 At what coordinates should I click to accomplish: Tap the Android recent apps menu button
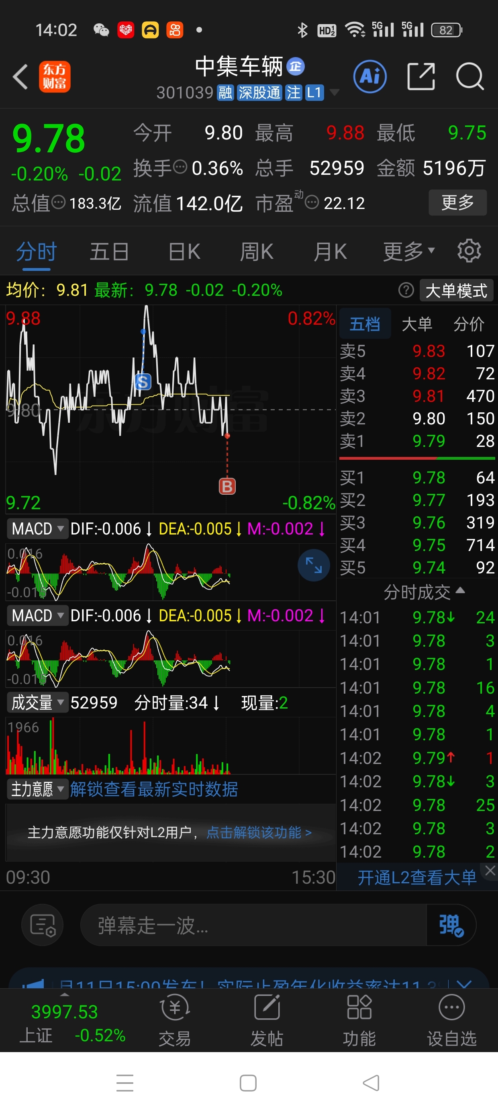[x=125, y=1083]
